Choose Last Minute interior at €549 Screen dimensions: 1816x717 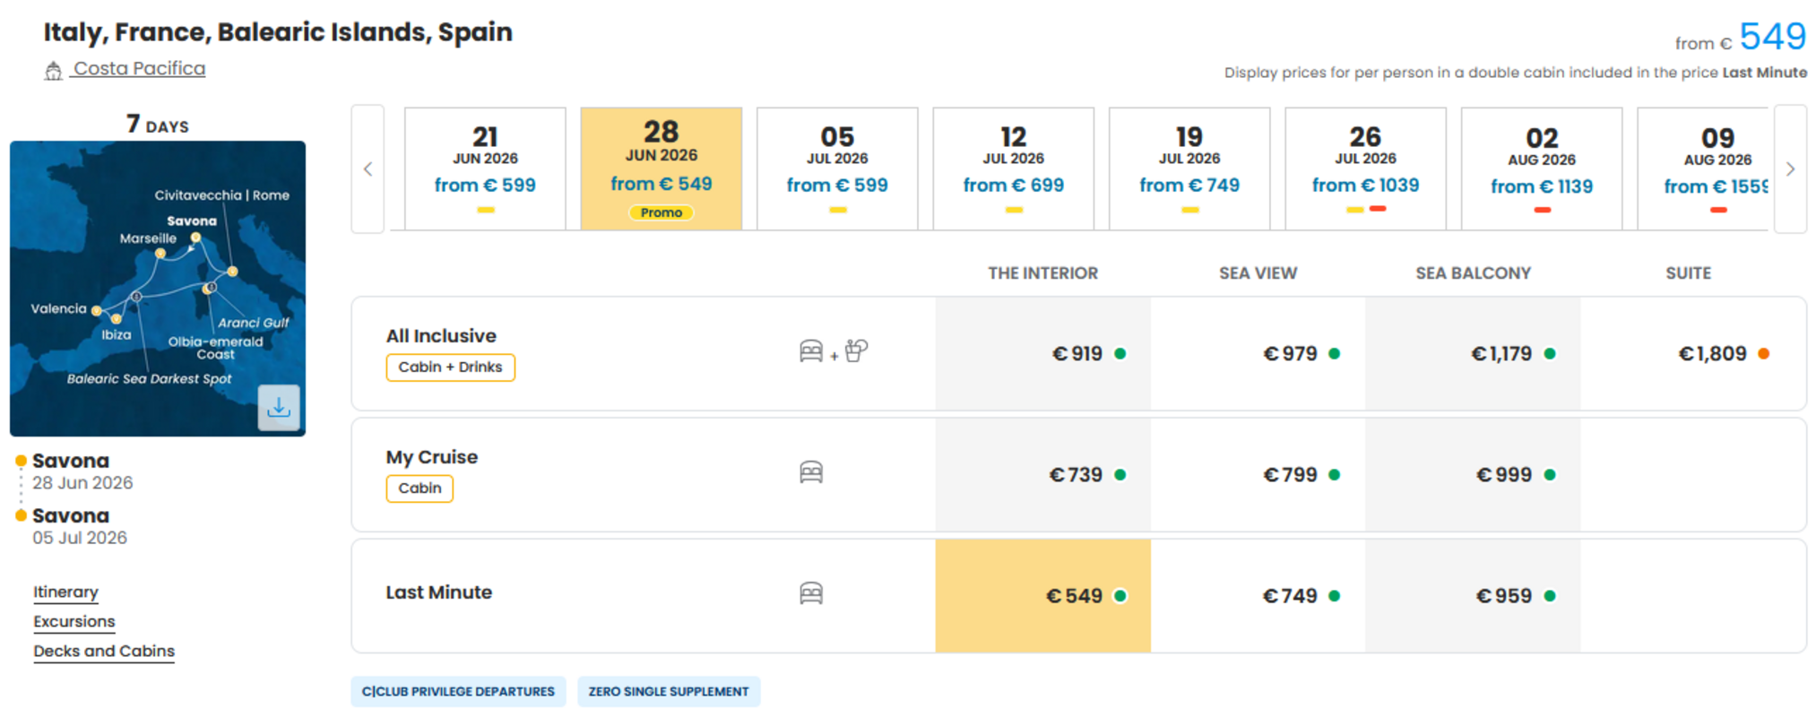coord(1043,596)
